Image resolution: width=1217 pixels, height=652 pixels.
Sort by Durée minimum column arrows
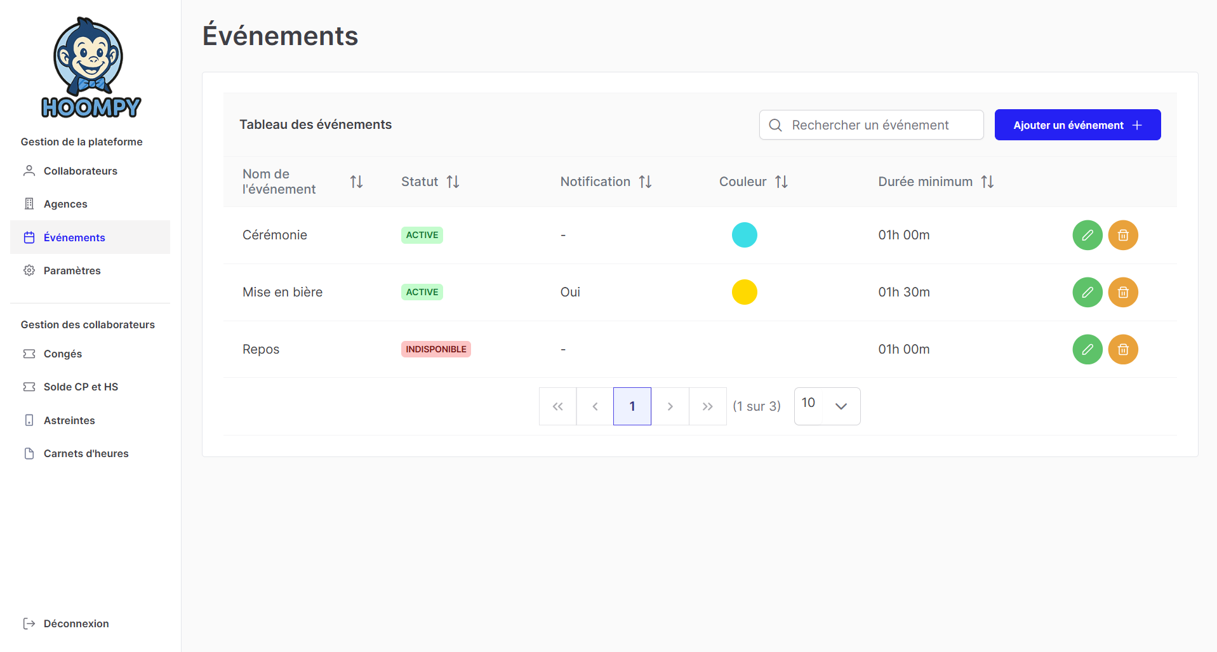pyautogui.click(x=987, y=182)
